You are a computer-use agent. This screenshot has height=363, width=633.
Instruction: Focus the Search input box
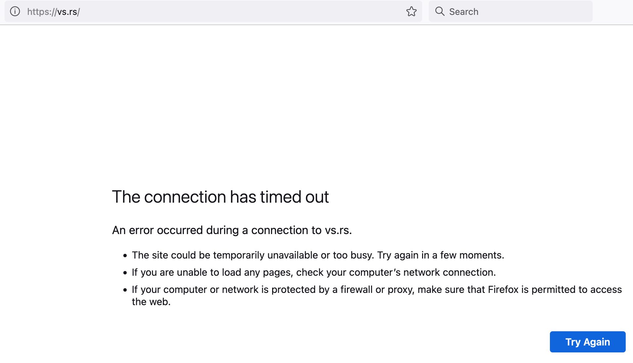pyautogui.click(x=511, y=12)
